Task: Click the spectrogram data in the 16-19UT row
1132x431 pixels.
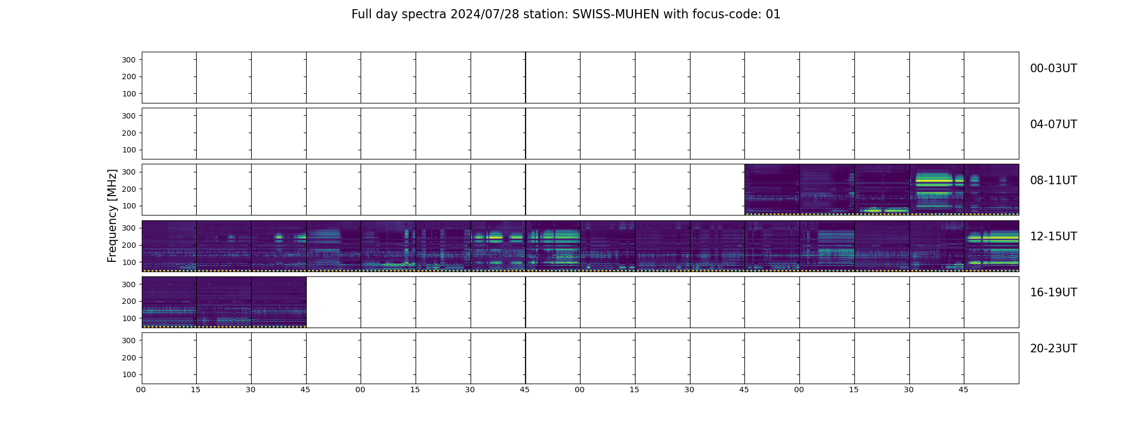Action: [x=224, y=302]
